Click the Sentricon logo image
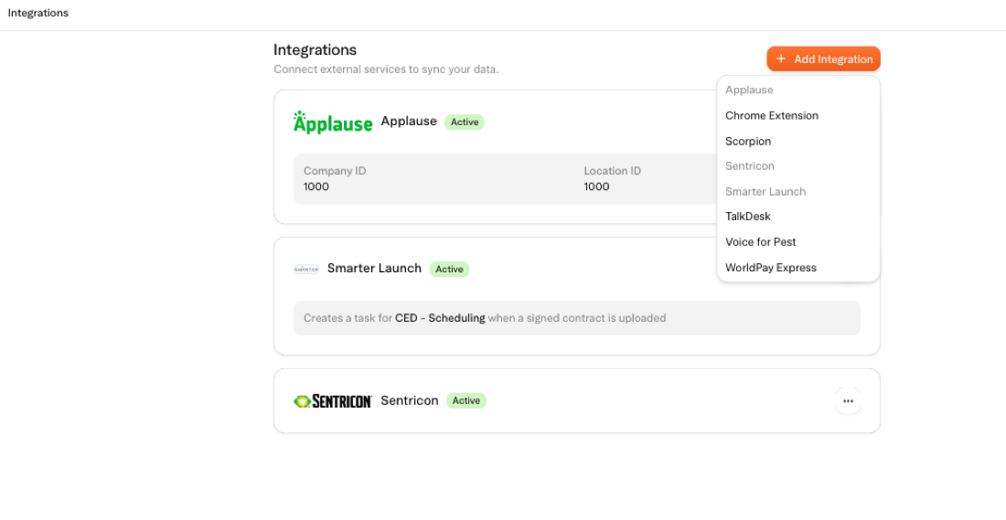1006x520 pixels. click(332, 401)
